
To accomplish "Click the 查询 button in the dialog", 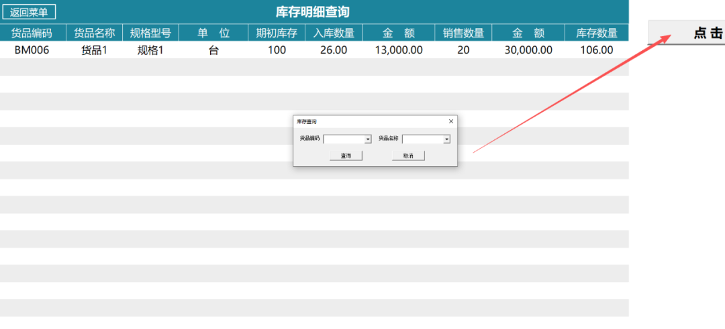I will pos(346,155).
